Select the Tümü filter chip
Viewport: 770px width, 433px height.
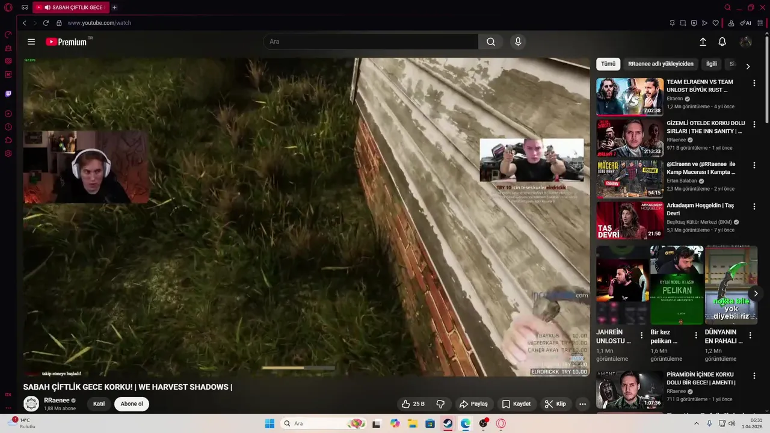(608, 64)
